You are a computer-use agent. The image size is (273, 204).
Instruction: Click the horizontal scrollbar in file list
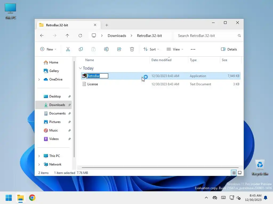click(160, 168)
